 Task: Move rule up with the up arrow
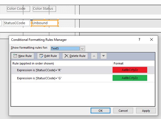(94, 56)
